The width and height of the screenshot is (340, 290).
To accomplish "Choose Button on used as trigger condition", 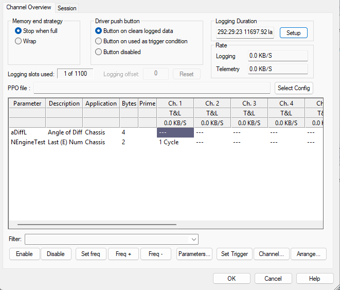I will click(141, 41).
